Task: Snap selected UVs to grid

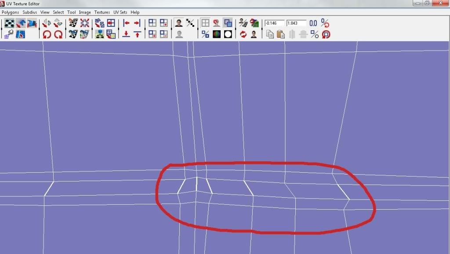Action: pos(111,23)
